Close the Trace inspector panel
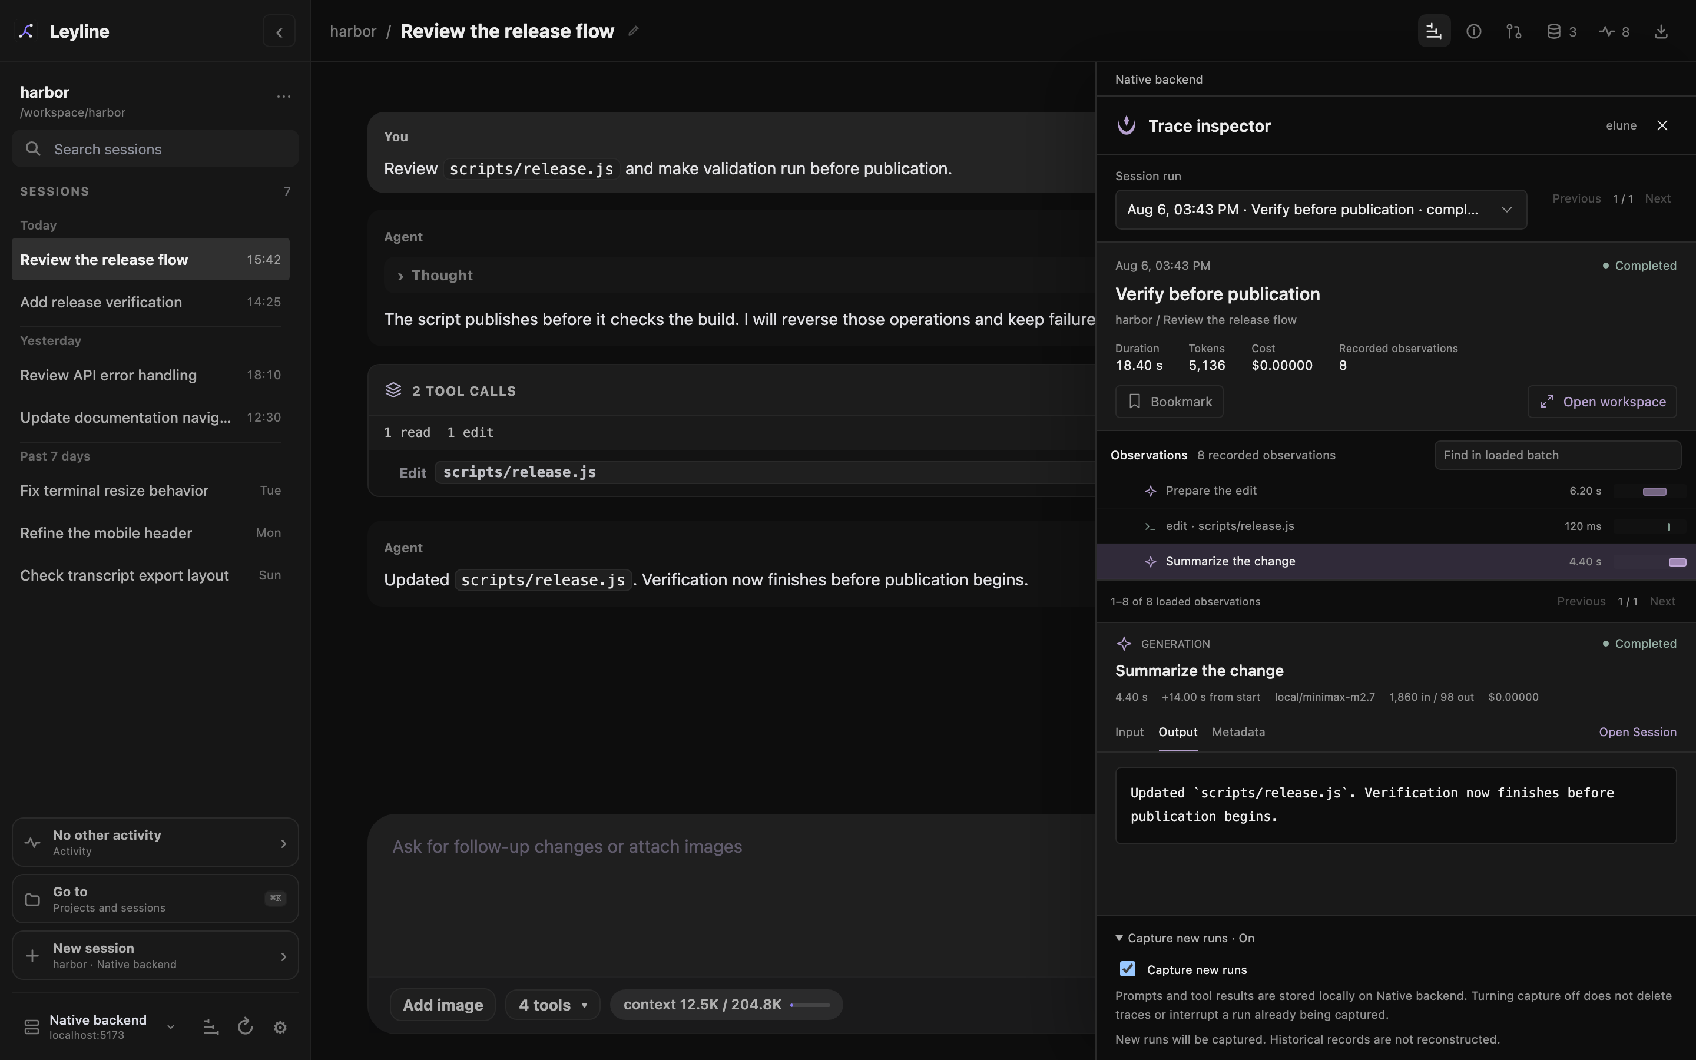The image size is (1696, 1060). (1662, 125)
